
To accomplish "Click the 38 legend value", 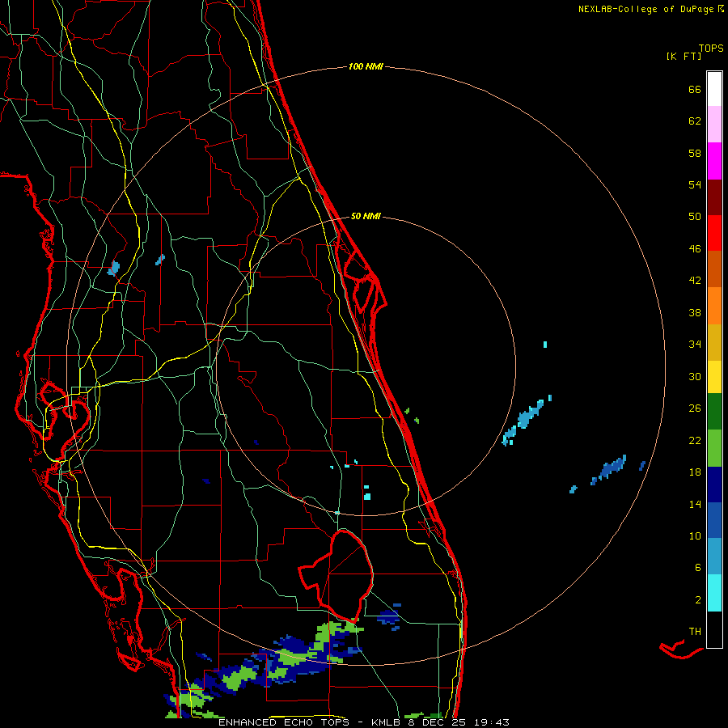I will [695, 312].
